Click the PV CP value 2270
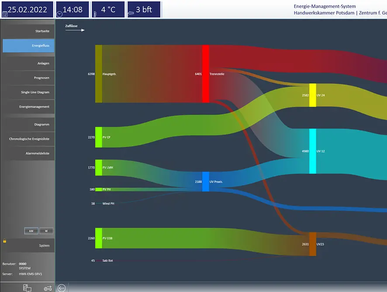 (91, 137)
